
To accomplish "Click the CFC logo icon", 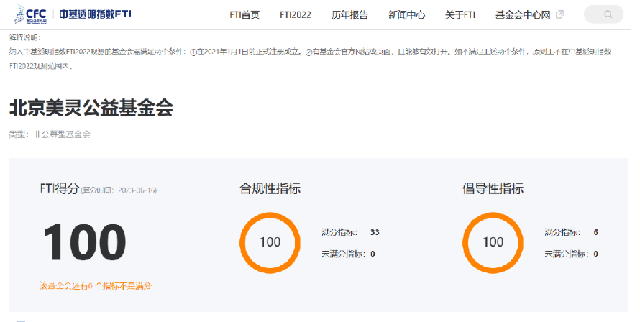I will point(31,14).
